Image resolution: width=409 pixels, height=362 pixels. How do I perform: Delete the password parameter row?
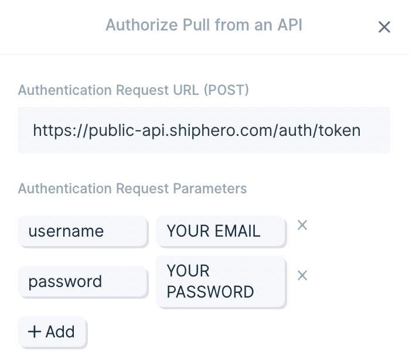302,275
